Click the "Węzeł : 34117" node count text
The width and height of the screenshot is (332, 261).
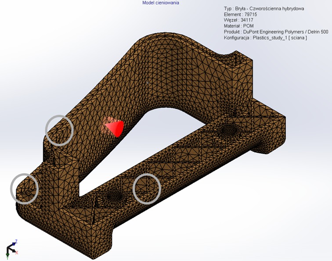(237, 20)
